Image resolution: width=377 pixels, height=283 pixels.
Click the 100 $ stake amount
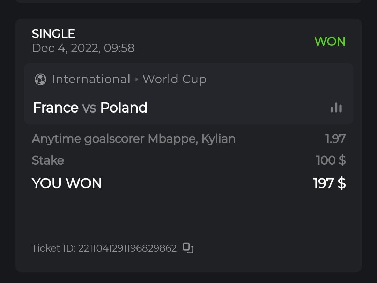(x=331, y=160)
